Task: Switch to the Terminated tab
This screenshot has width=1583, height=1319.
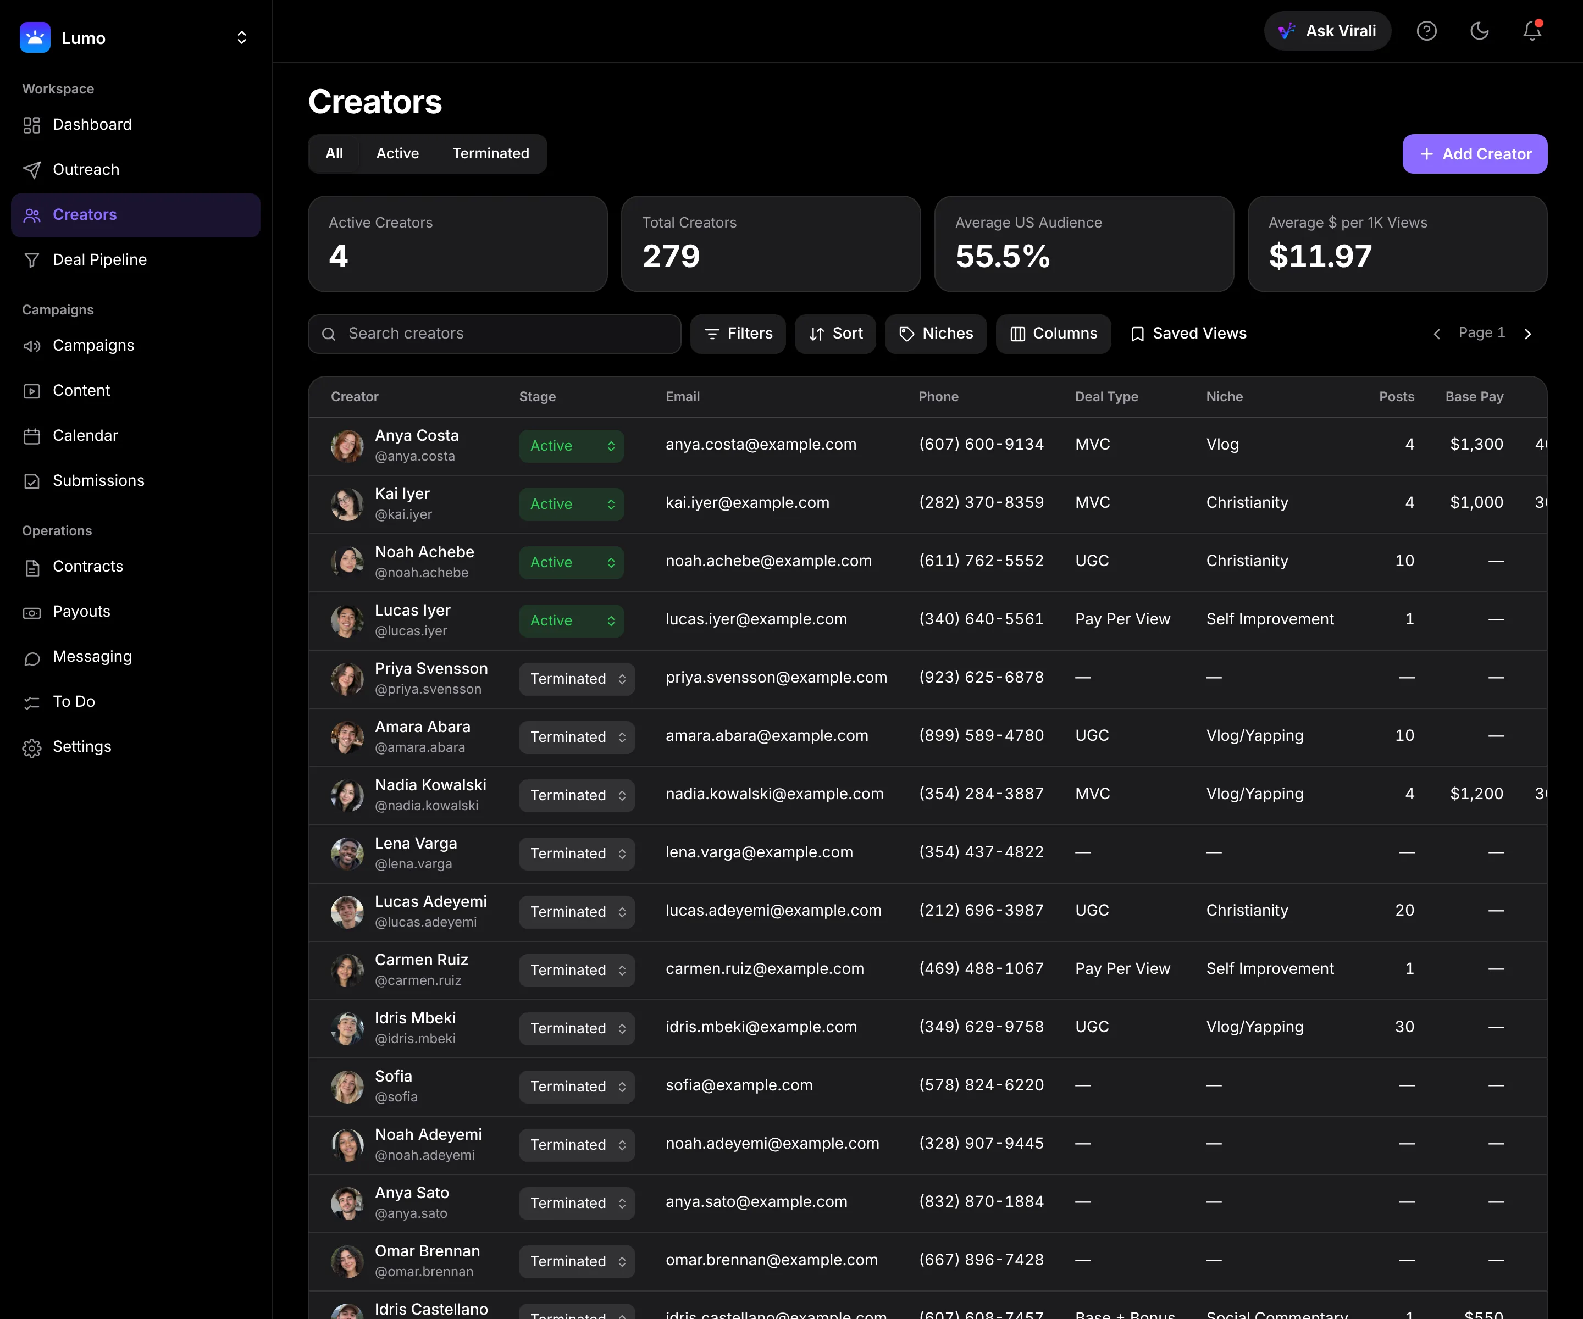Action: click(491, 154)
